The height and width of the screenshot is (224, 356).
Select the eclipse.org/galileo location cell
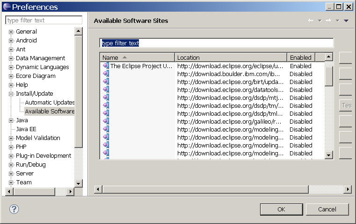coord(229,121)
